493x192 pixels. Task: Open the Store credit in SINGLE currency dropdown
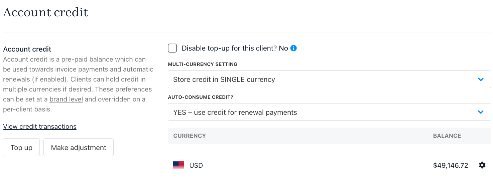click(x=329, y=79)
